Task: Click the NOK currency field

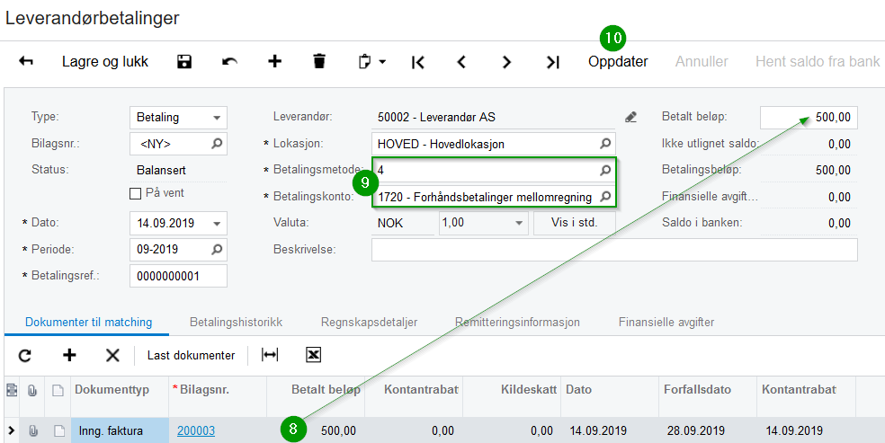Action: tap(402, 223)
